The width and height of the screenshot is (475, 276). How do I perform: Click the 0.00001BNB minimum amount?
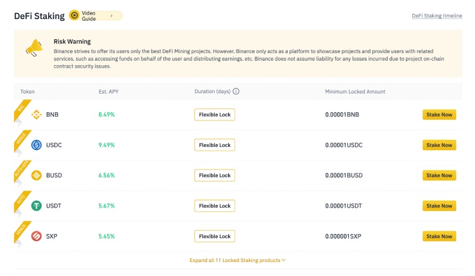point(342,115)
